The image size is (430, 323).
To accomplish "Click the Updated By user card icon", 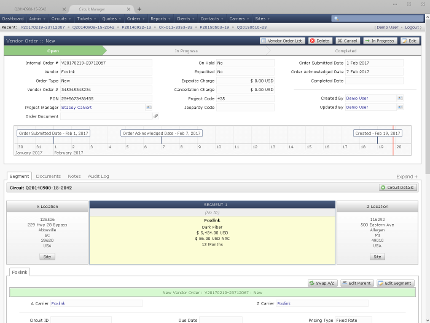I will [400, 107].
